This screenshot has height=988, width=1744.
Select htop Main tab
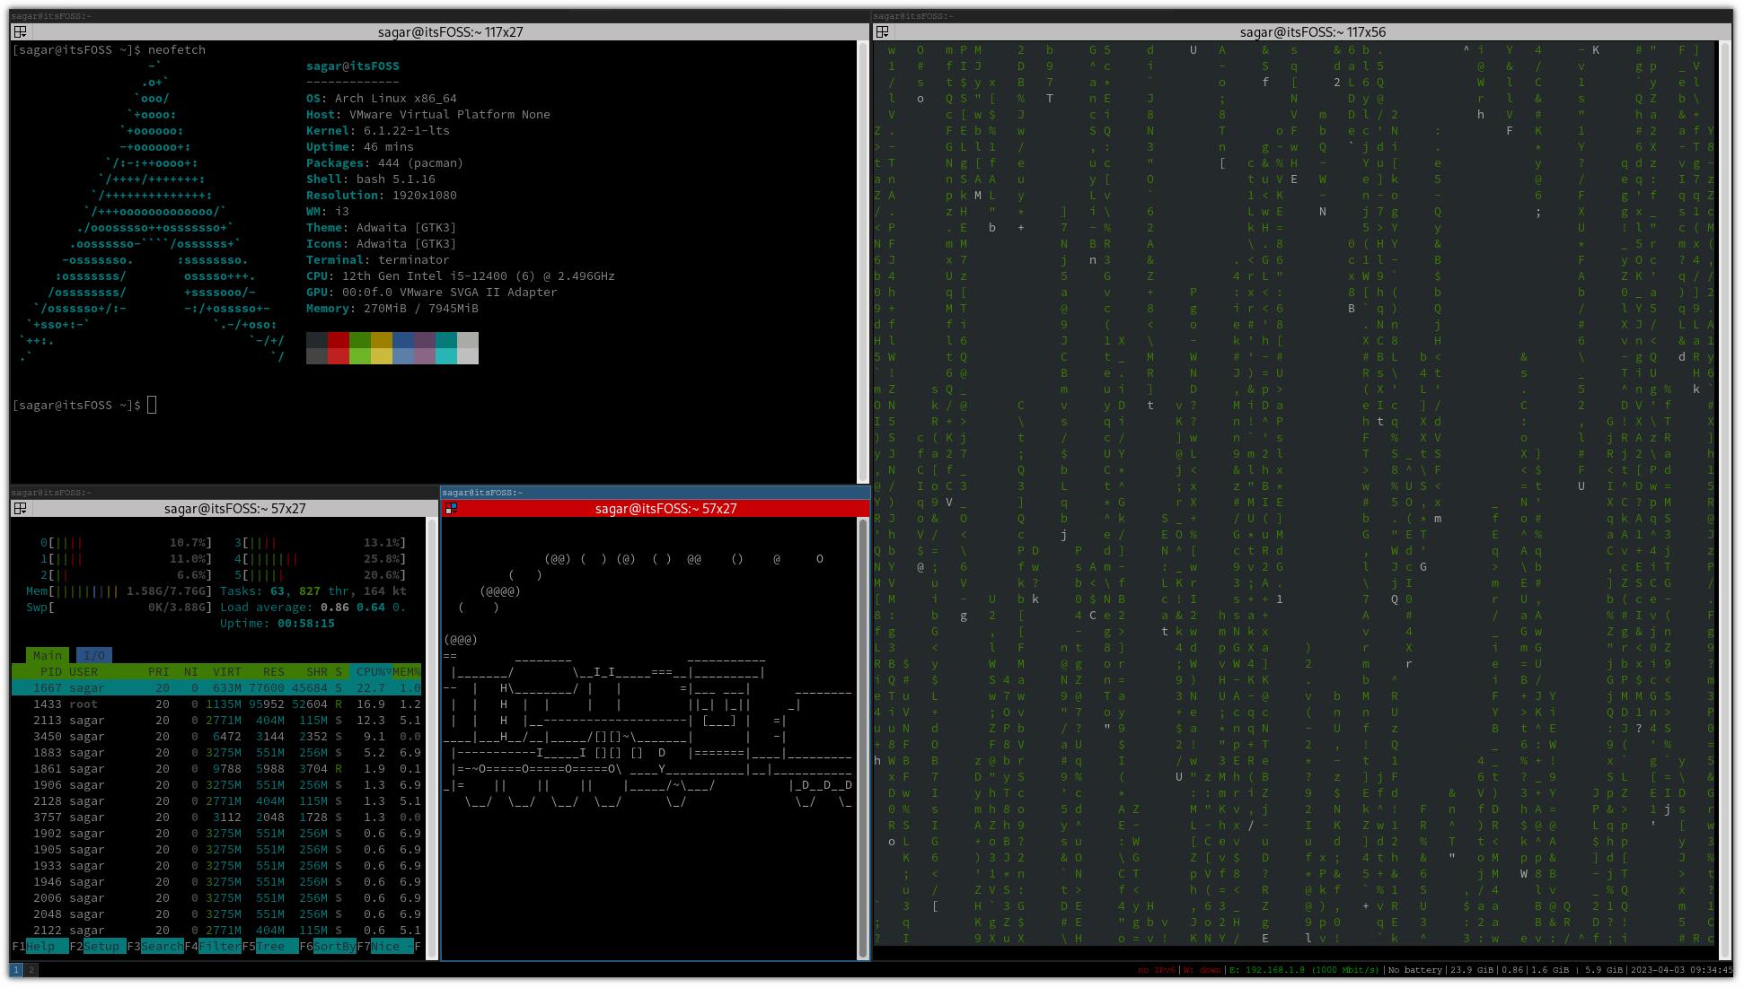point(47,656)
